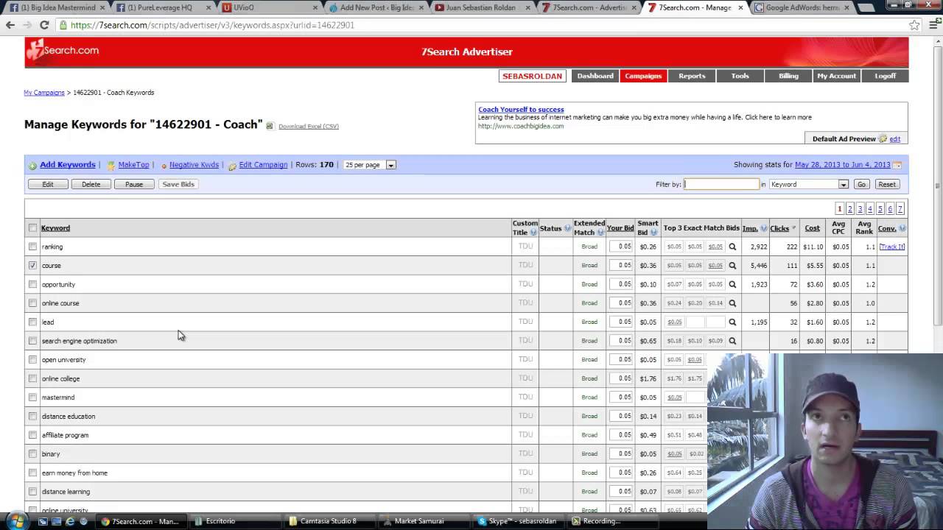Sort the table by the Keyword column header

pyautogui.click(x=55, y=228)
